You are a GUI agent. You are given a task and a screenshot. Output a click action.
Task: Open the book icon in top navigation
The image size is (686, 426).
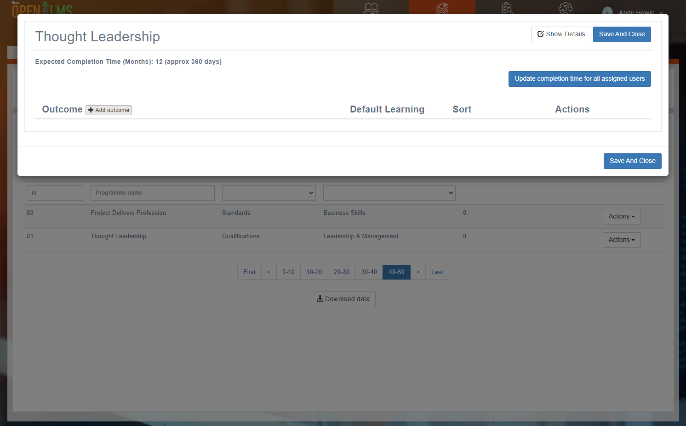[371, 8]
